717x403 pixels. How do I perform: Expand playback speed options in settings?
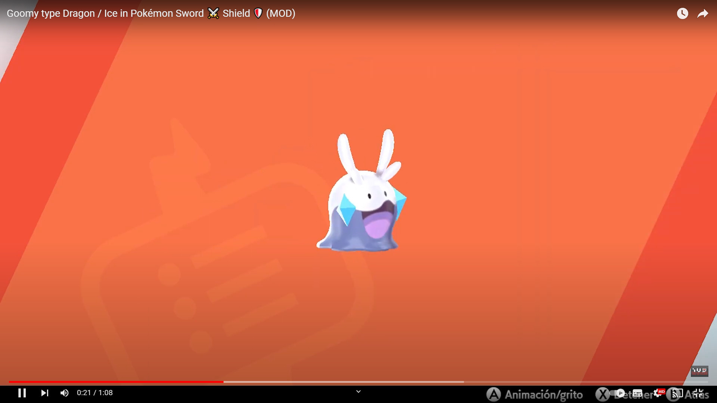point(657,393)
